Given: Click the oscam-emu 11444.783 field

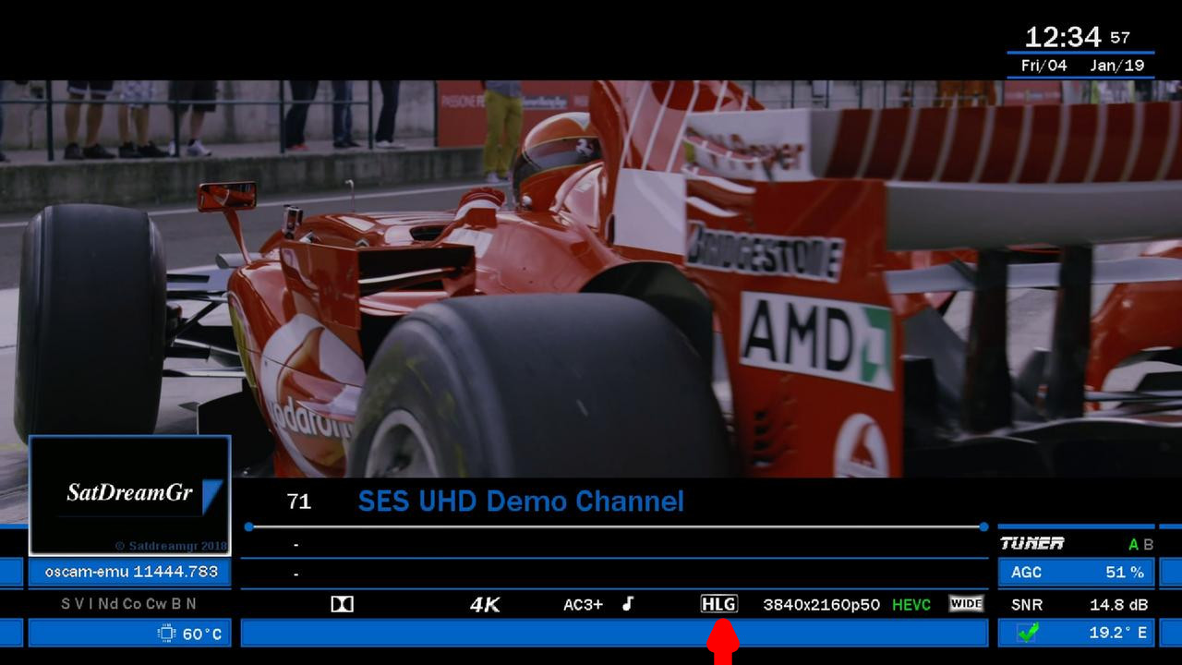Looking at the screenshot, I should click(130, 572).
